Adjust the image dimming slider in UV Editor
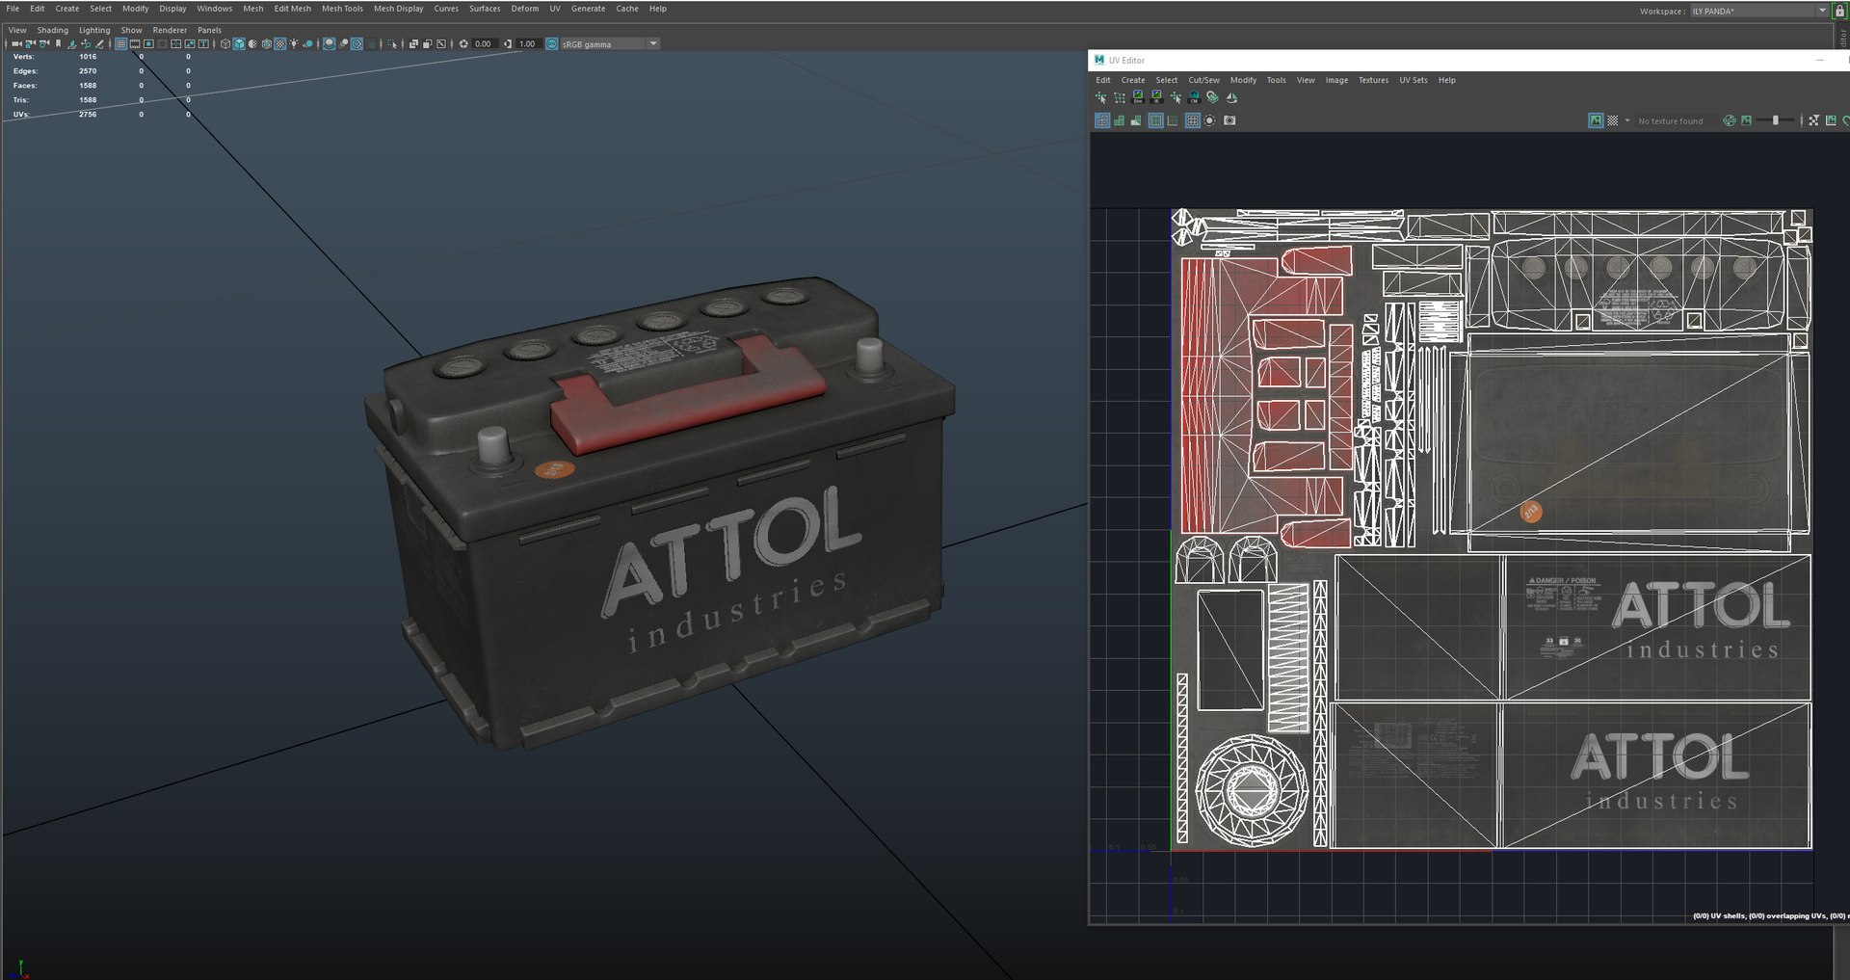 click(x=1776, y=120)
